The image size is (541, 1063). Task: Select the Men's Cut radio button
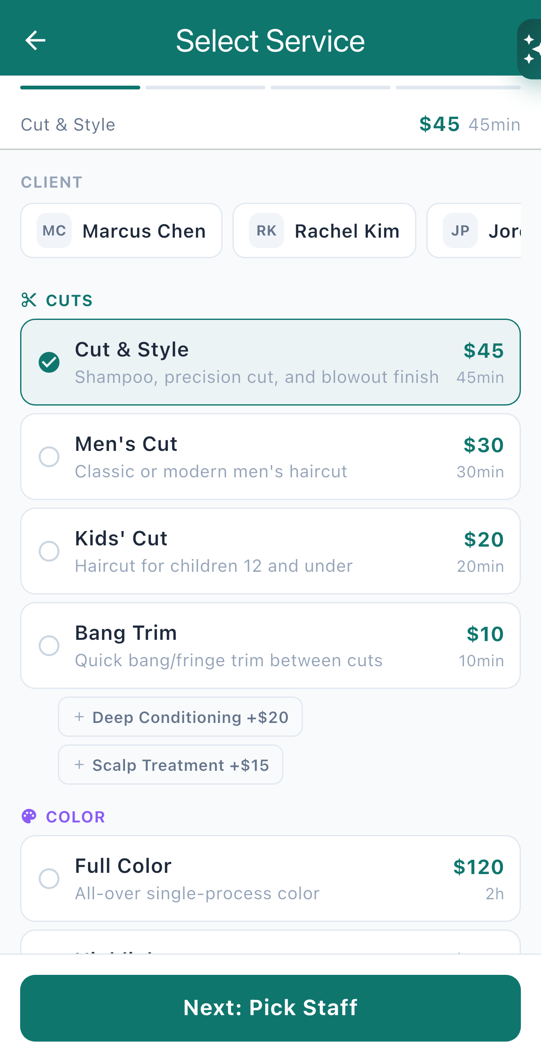pyautogui.click(x=49, y=457)
